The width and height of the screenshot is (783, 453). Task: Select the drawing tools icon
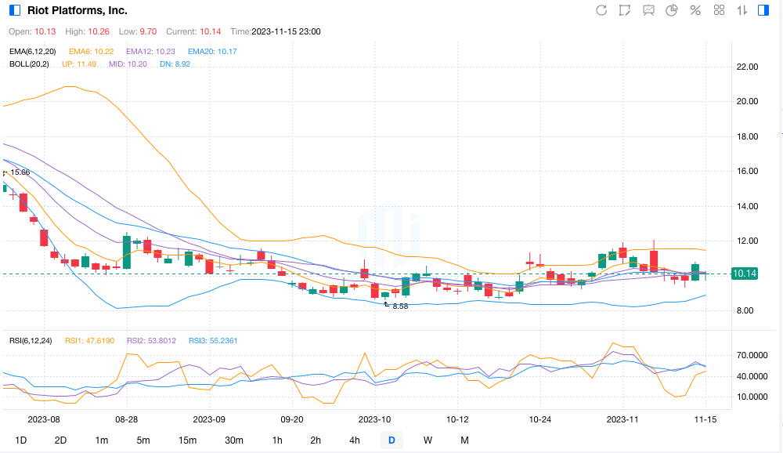pos(625,10)
